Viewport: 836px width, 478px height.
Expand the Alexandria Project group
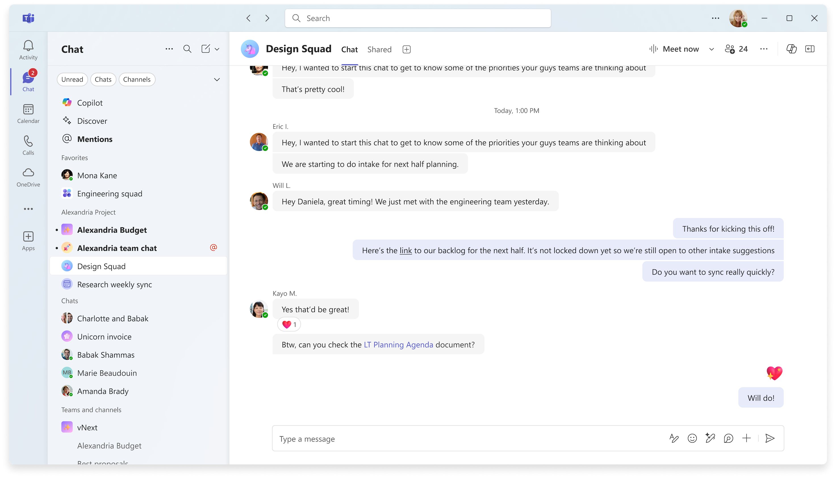pos(88,212)
